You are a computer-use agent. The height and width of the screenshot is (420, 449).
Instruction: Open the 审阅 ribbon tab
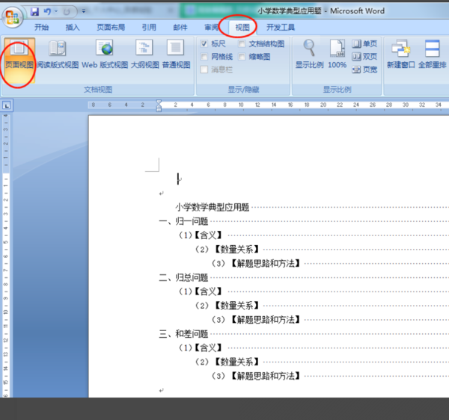(x=211, y=28)
